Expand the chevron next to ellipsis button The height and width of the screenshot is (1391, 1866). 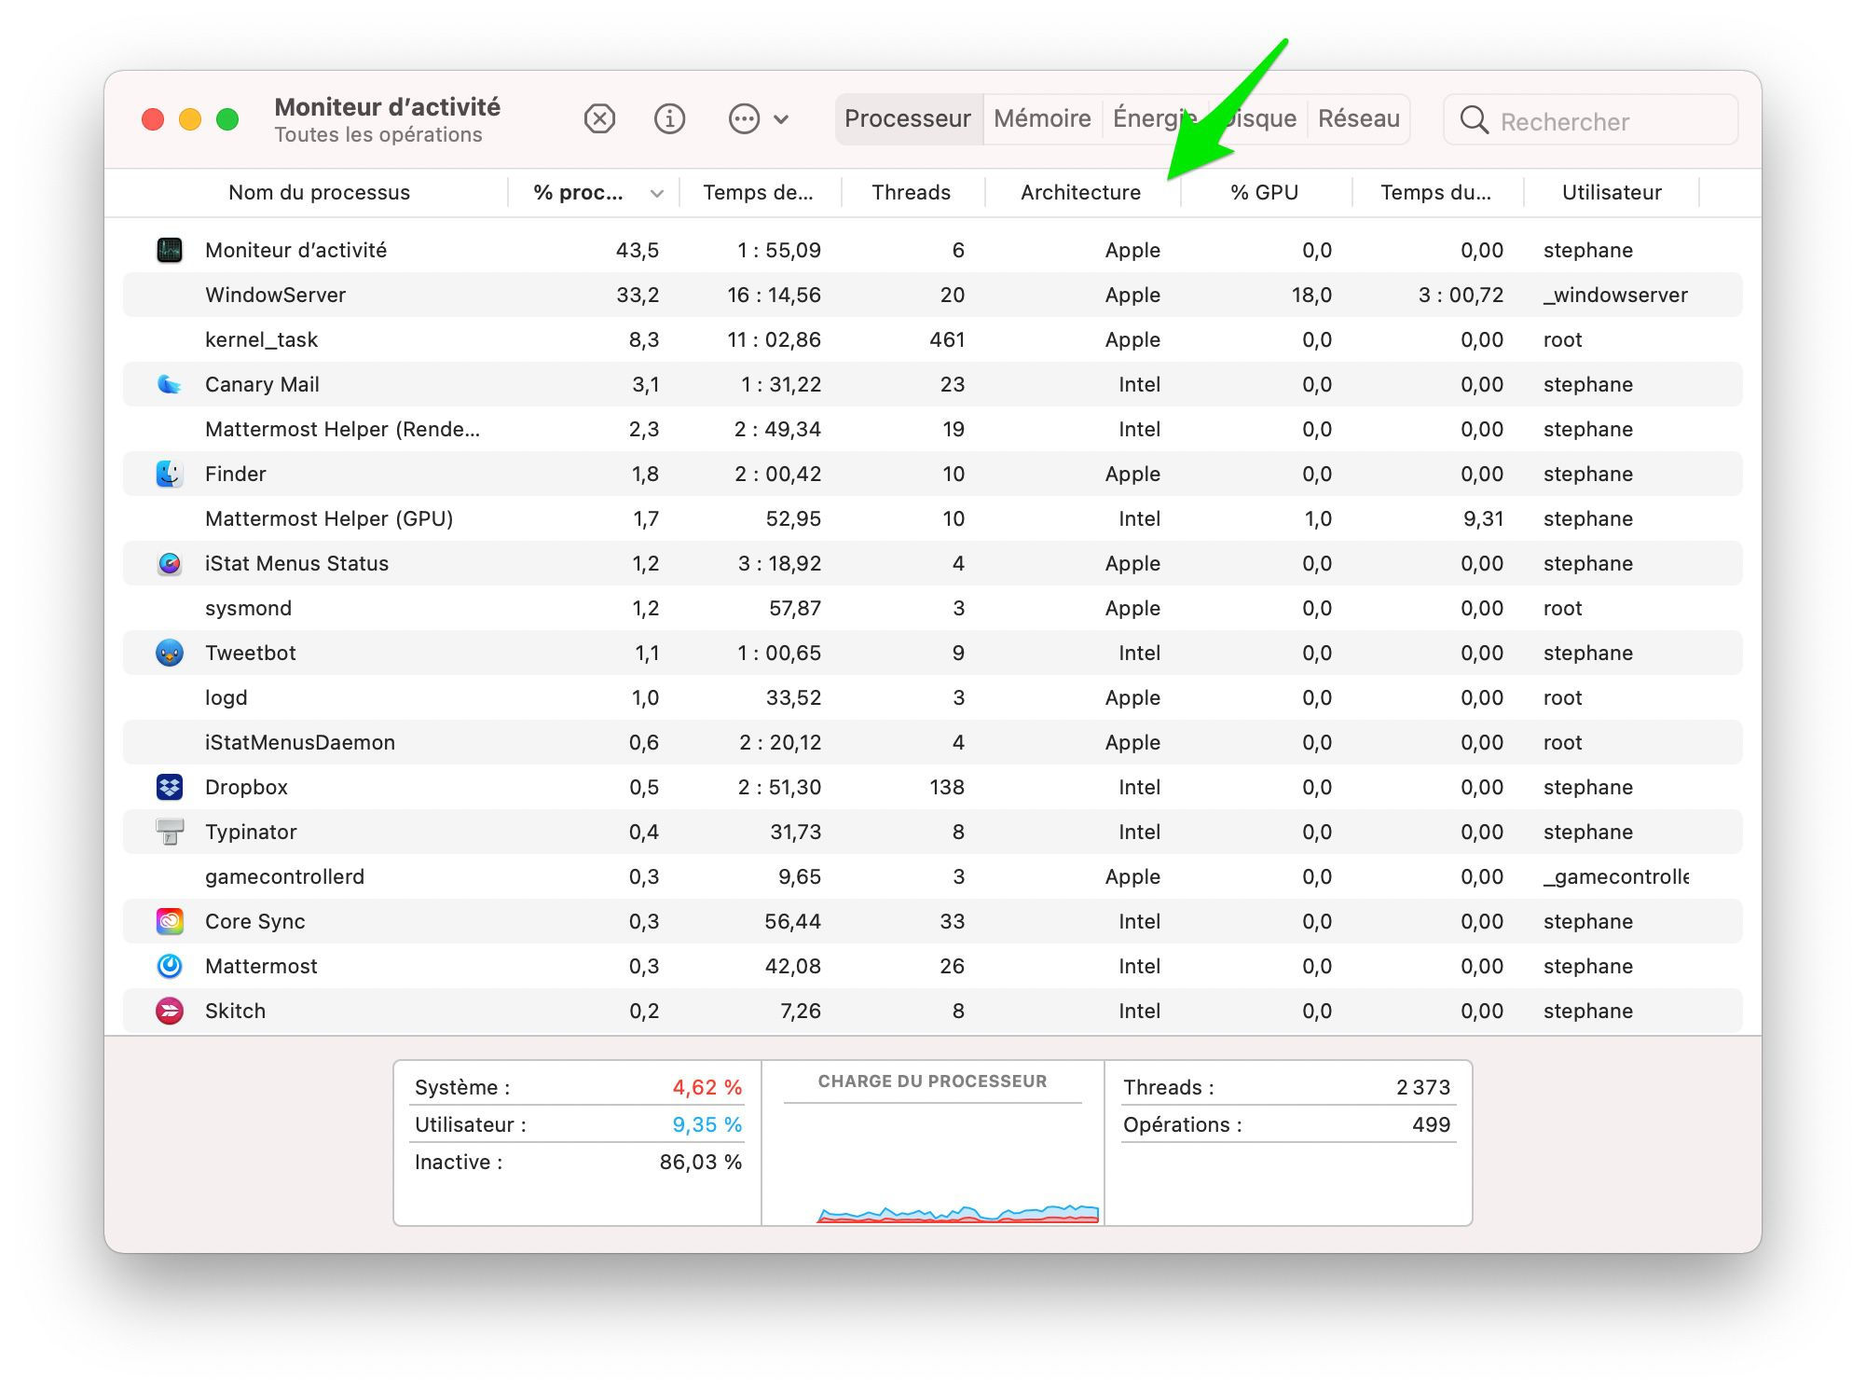pos(781,119)
